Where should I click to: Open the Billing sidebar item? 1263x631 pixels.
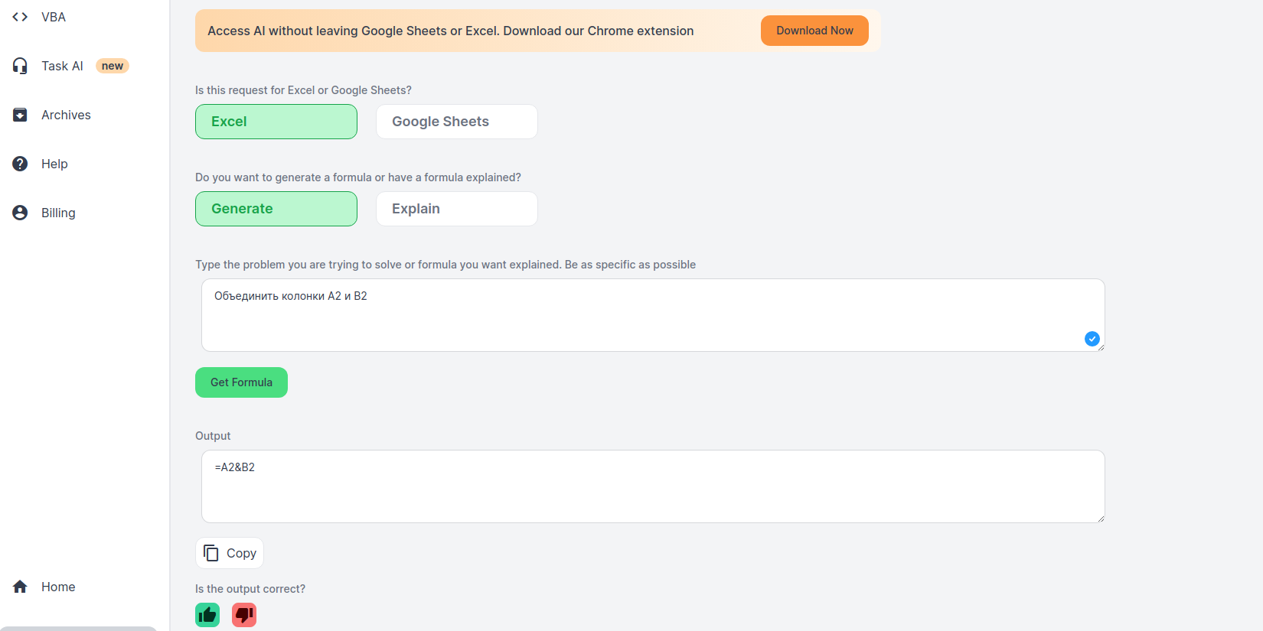point(58,213)
